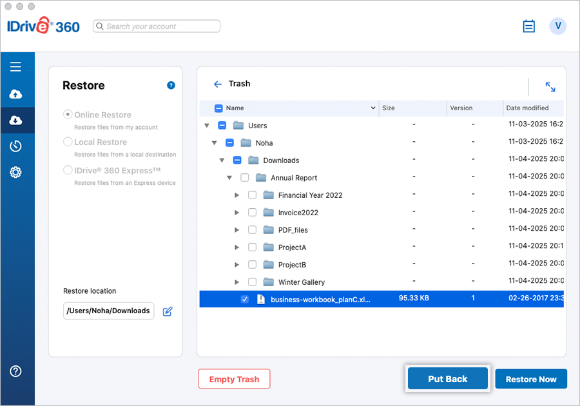The height and width of the screenshot is (406, 580).
Task: Click the Put Back button
Action: (448, 379)
